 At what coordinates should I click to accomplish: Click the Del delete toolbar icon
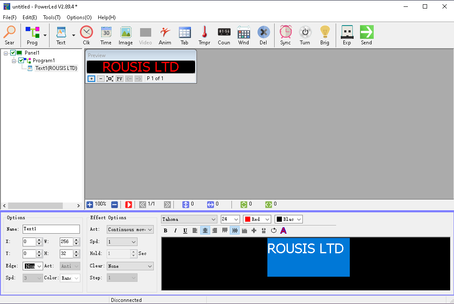263,35
